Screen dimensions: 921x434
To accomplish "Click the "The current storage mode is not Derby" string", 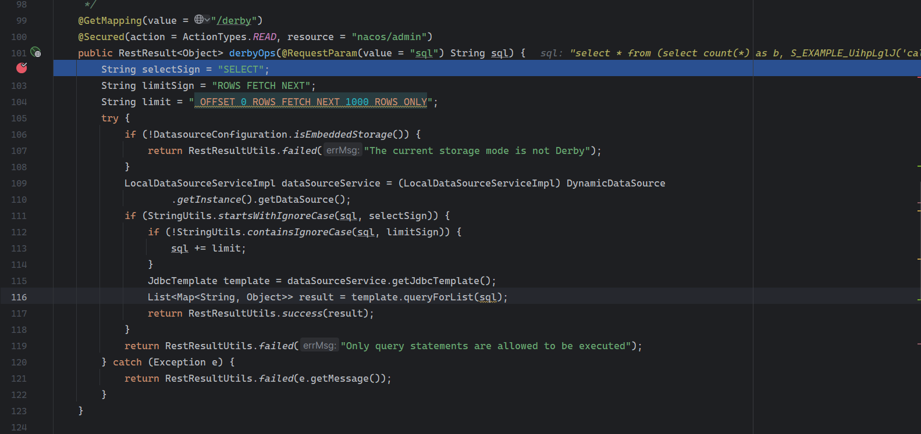I will pyautogui.click(x=476, y=150).
